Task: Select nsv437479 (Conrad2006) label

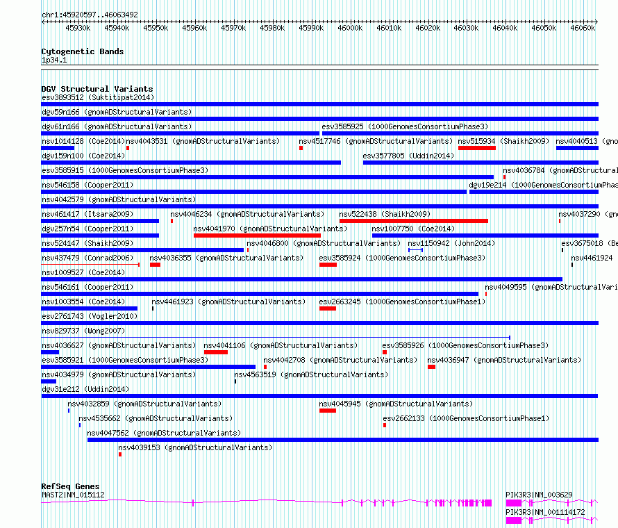Action: 87,258
